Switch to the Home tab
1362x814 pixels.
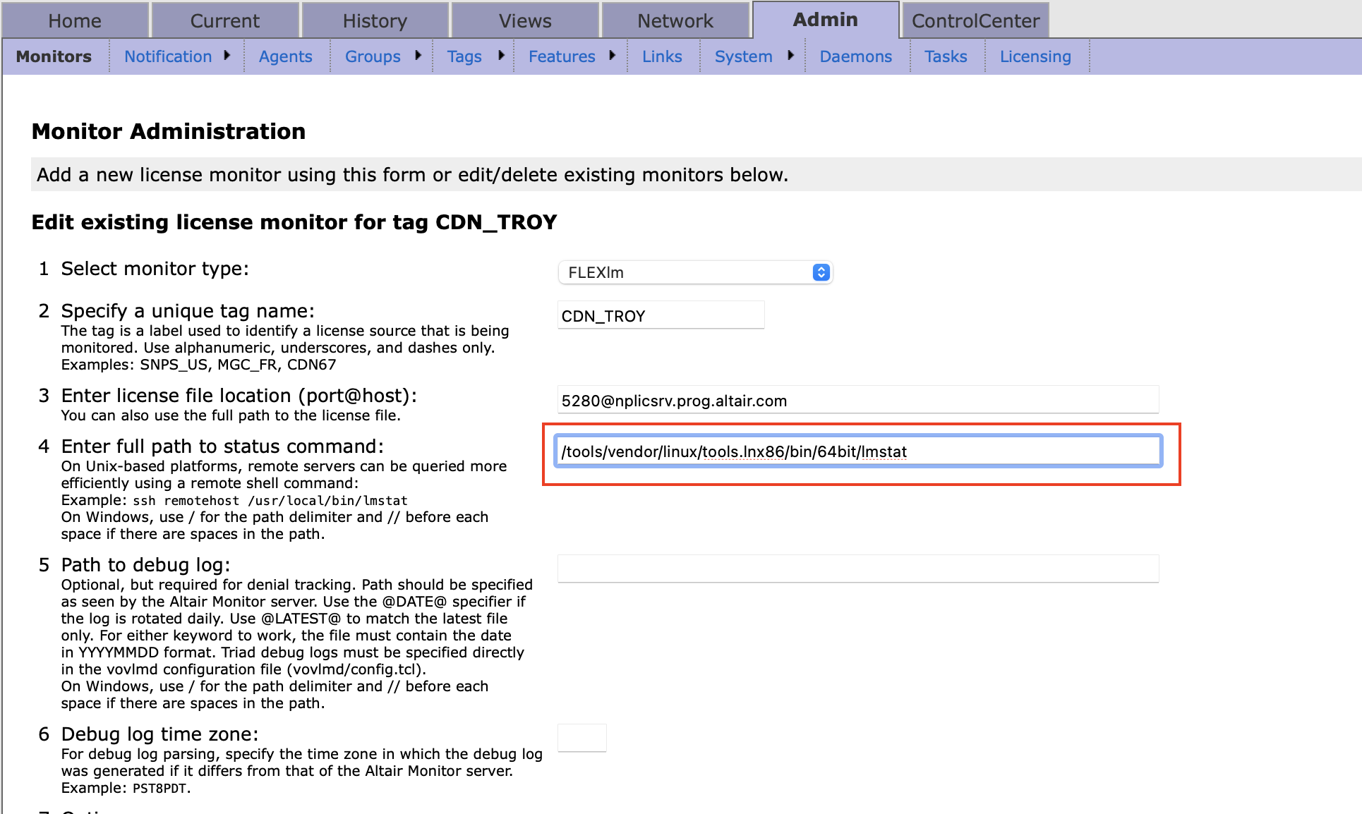(75, 20)
